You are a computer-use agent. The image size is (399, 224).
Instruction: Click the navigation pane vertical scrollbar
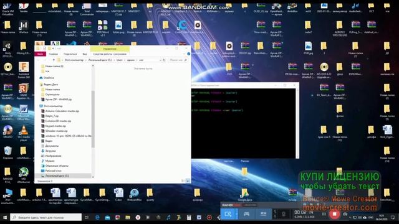[x=93, y=119]
